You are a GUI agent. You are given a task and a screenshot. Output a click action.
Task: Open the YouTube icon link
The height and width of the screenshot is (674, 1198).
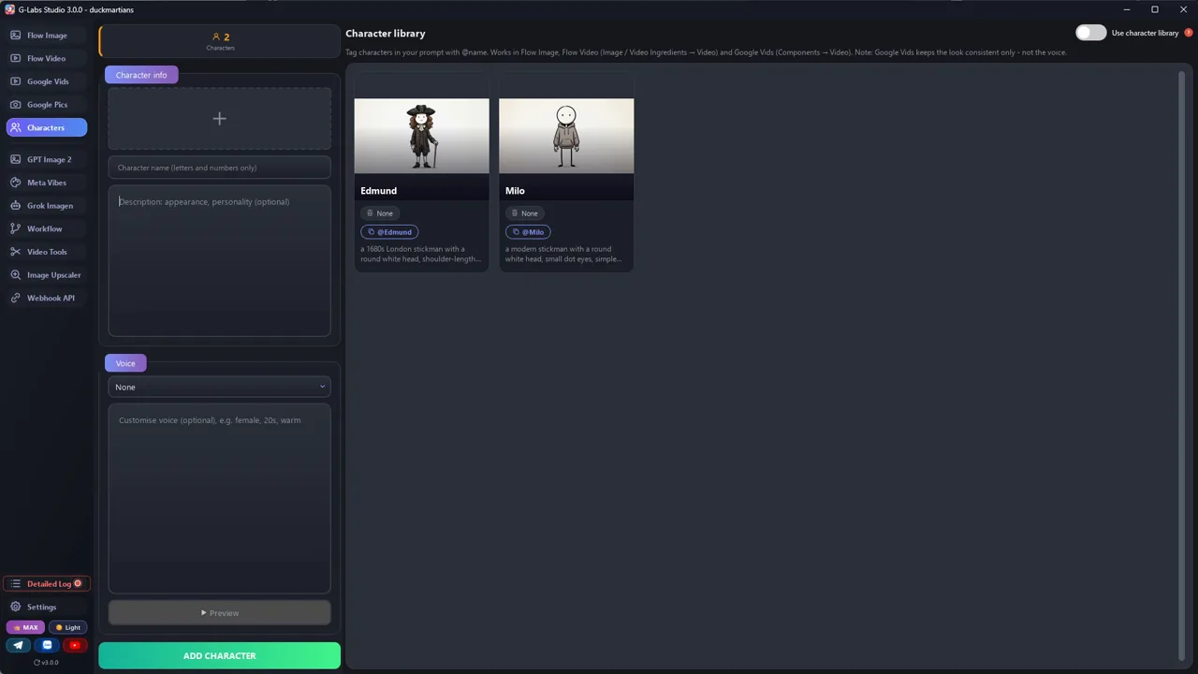click(x=75, y=645)
